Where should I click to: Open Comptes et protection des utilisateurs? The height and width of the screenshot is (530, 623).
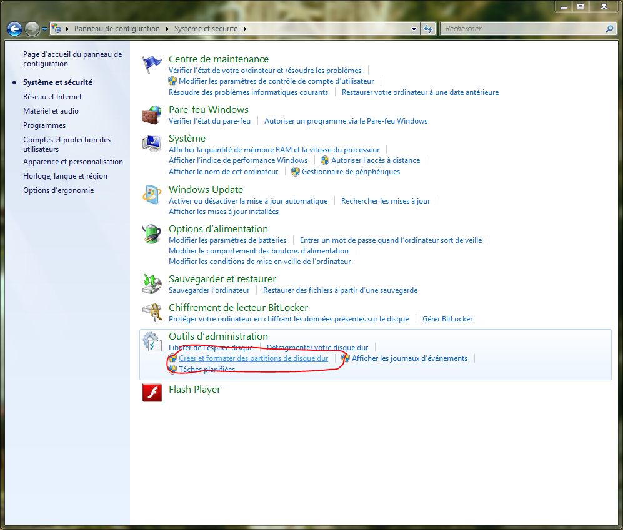[x=67, y=144]
